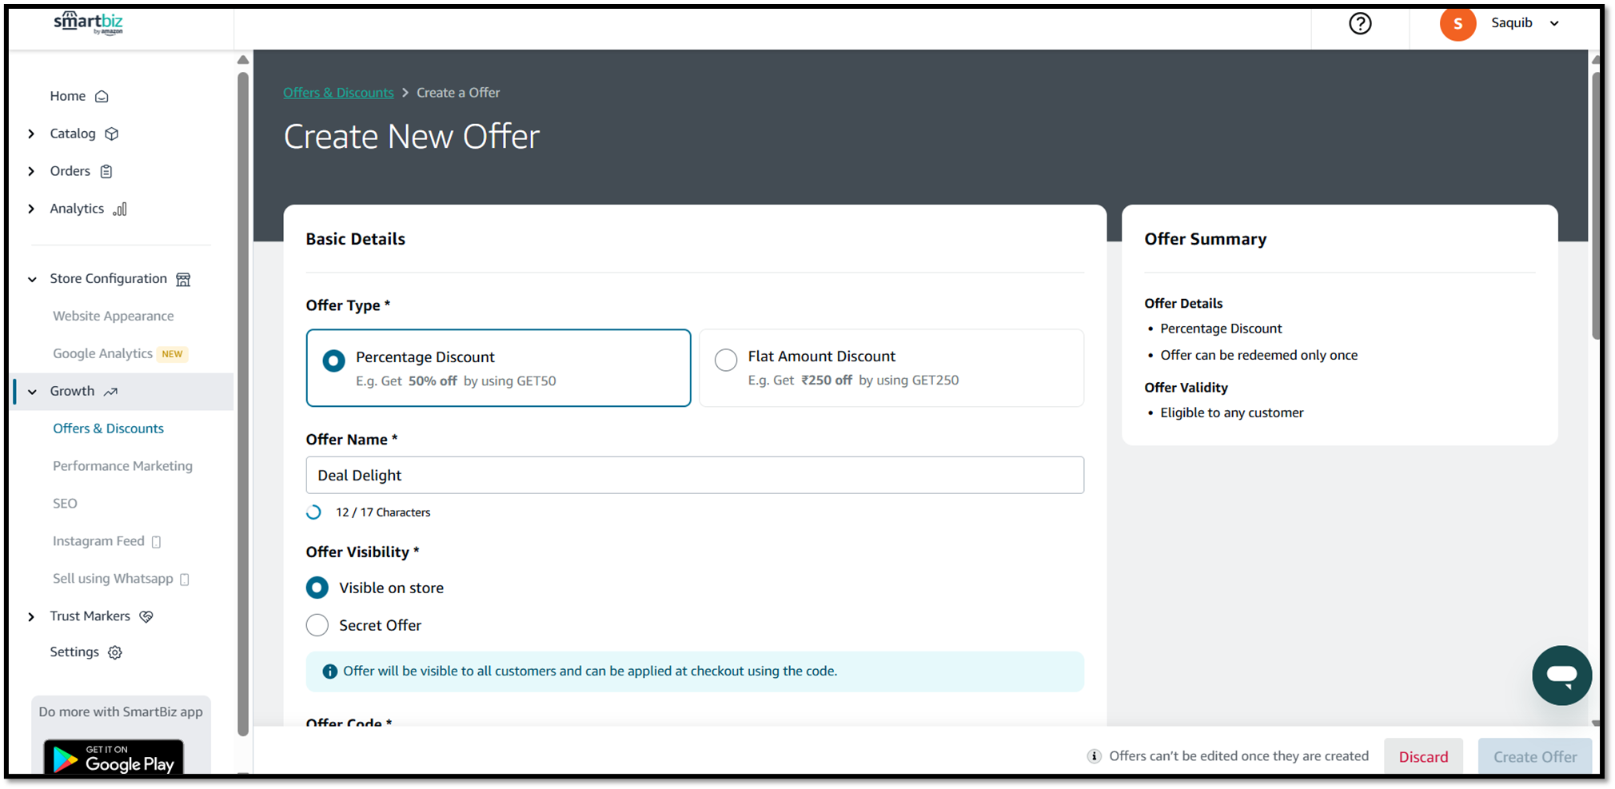Expand the Analytics menu chevron
Image resolution: width=1615 pixels, height=789 pixels.
pyautogui.click(x=31, y=209)
